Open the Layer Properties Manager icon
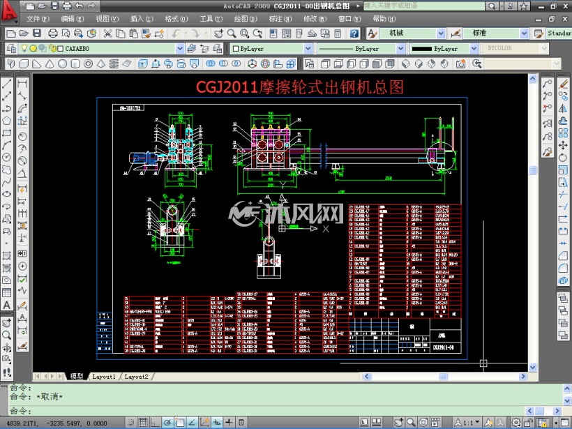 click(11, 49)
